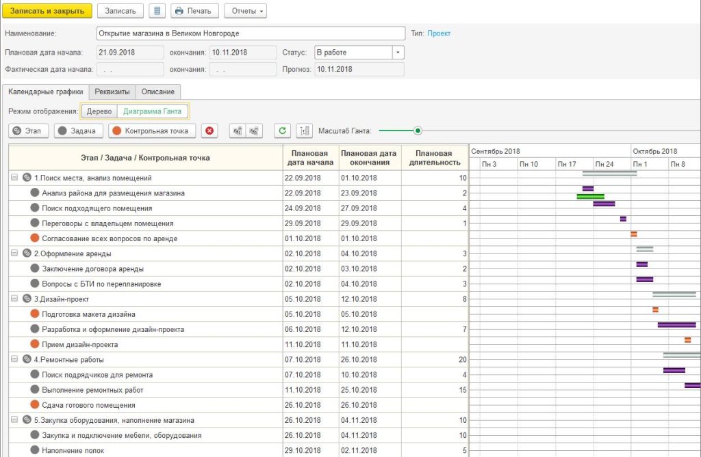Add a task with the Задача button

(x=79, y=130)
